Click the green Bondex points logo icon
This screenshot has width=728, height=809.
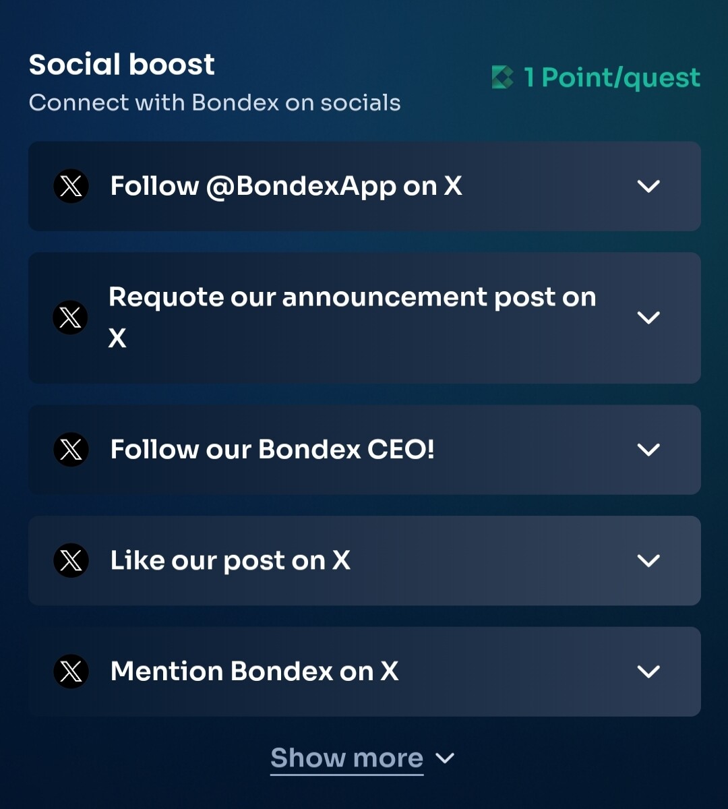click(503, 78)
